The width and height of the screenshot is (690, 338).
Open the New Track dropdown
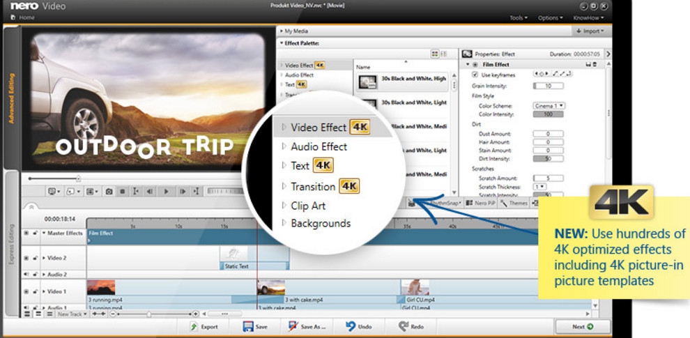[72, 314]
